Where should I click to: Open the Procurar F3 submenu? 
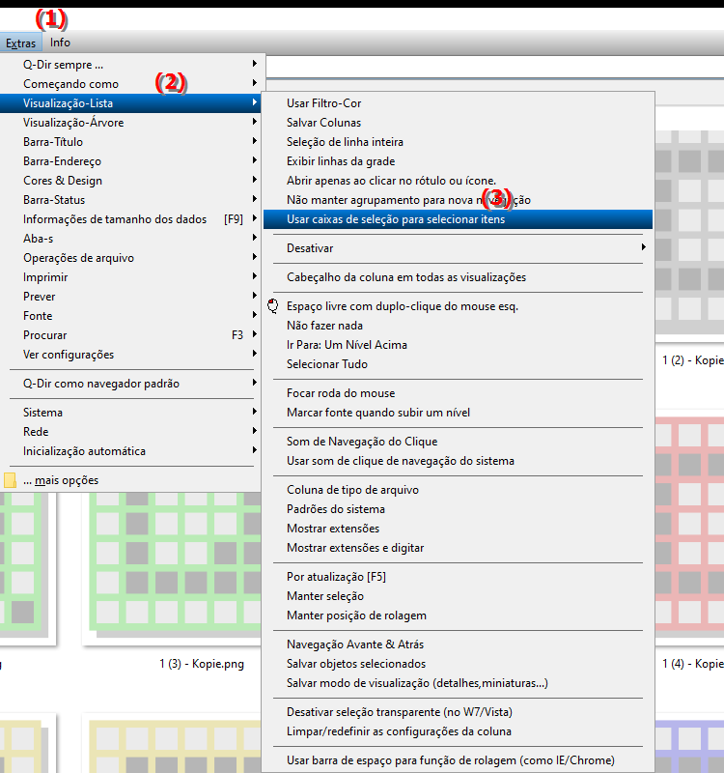130,335
